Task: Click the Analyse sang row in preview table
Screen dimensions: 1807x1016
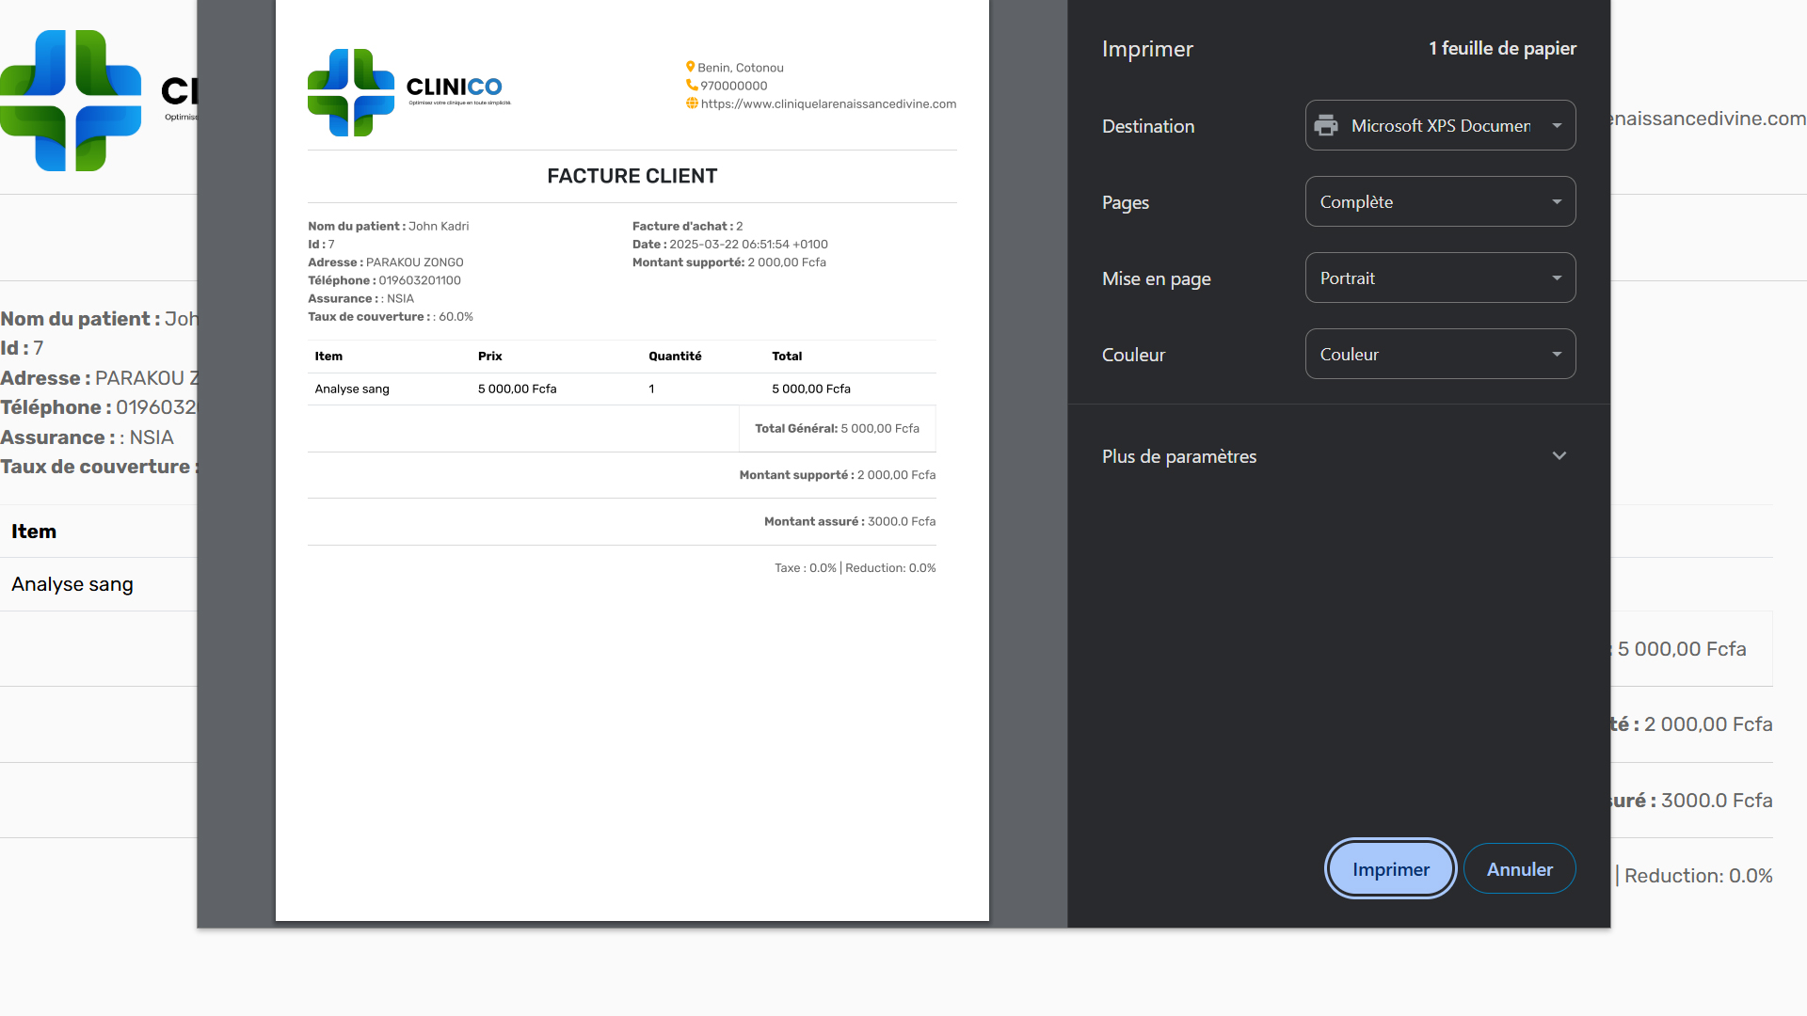Action: (352, 389)
